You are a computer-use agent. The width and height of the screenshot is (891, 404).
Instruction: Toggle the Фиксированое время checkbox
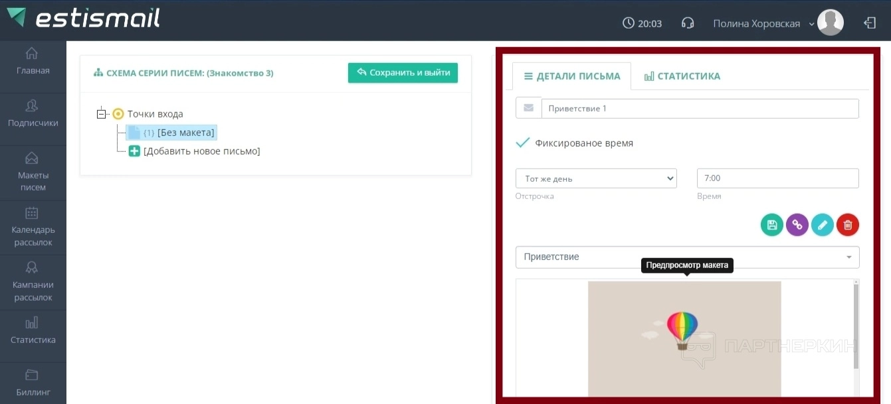(x=523, y=143)
